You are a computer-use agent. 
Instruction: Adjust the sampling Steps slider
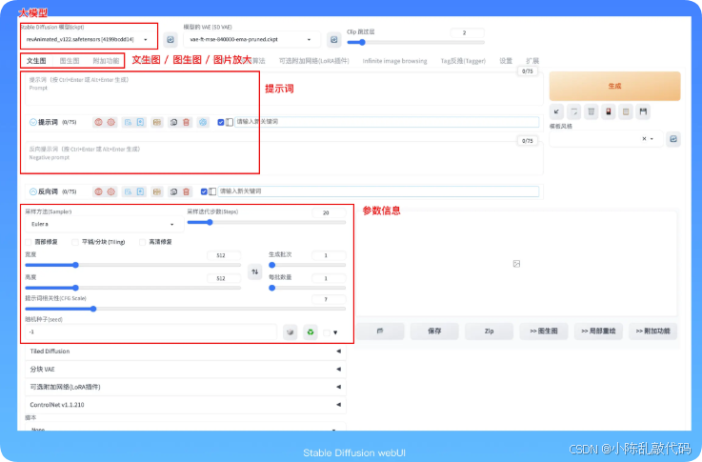pyautogui.click(x=267, y=223)
